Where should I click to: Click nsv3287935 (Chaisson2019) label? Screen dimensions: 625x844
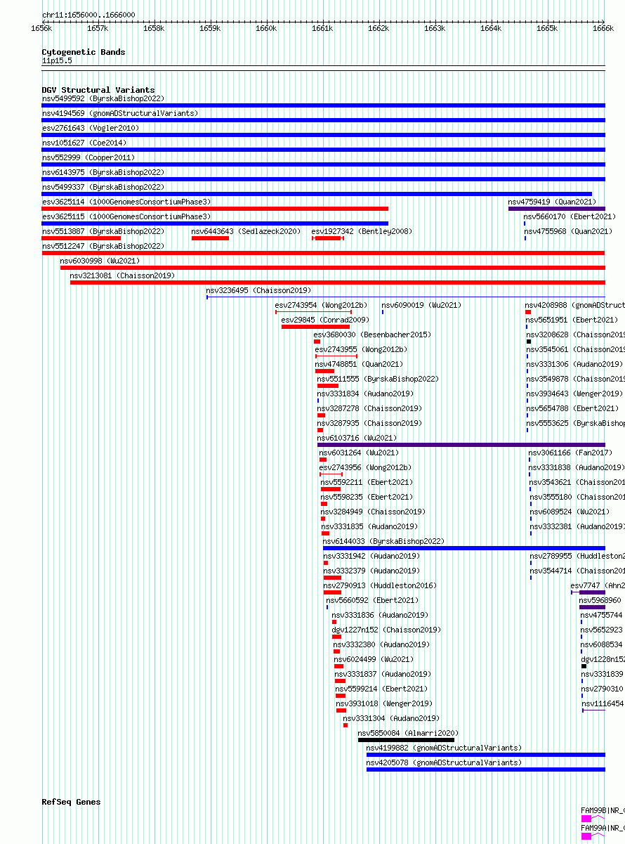369,424
